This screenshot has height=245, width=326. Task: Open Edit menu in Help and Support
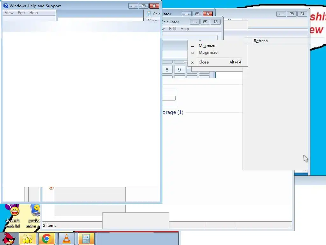tap(21, 13)
